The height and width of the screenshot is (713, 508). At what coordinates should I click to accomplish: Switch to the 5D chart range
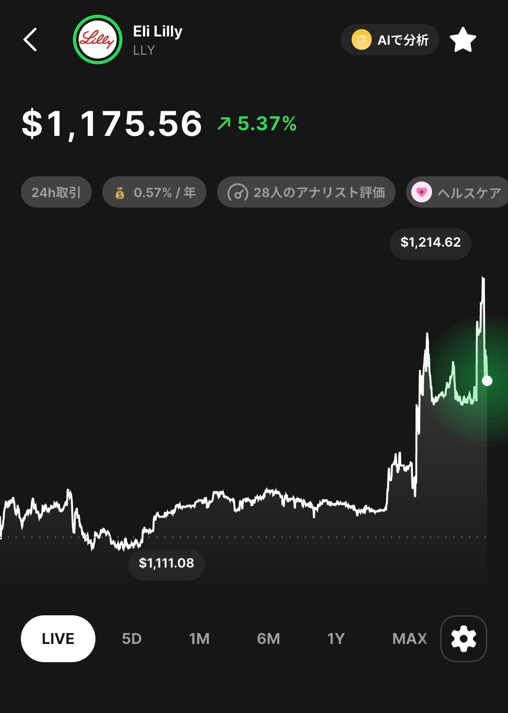click(x=132, y=639)
